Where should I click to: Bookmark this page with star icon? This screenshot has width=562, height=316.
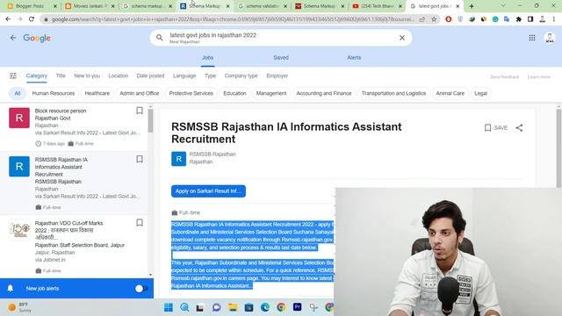point(434,19)
